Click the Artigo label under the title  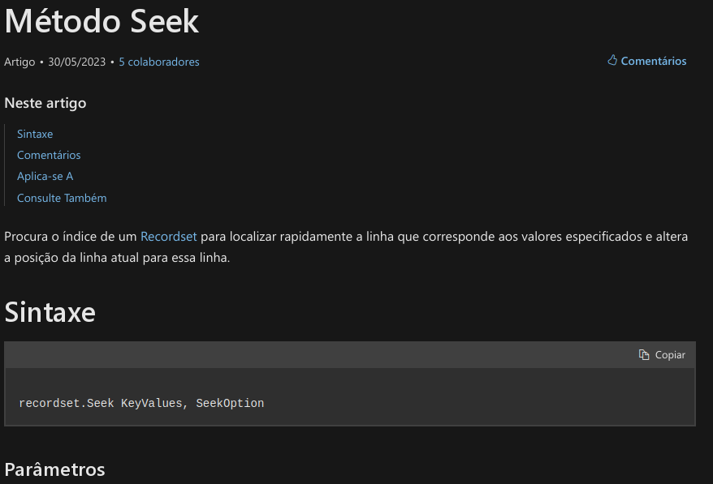[x=19, y=62]
